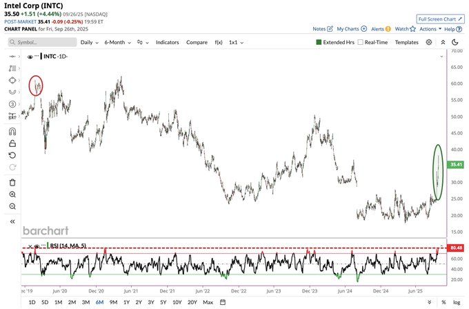Open the Help link
Screen dimensions: 469x309
tap(453, 29)
